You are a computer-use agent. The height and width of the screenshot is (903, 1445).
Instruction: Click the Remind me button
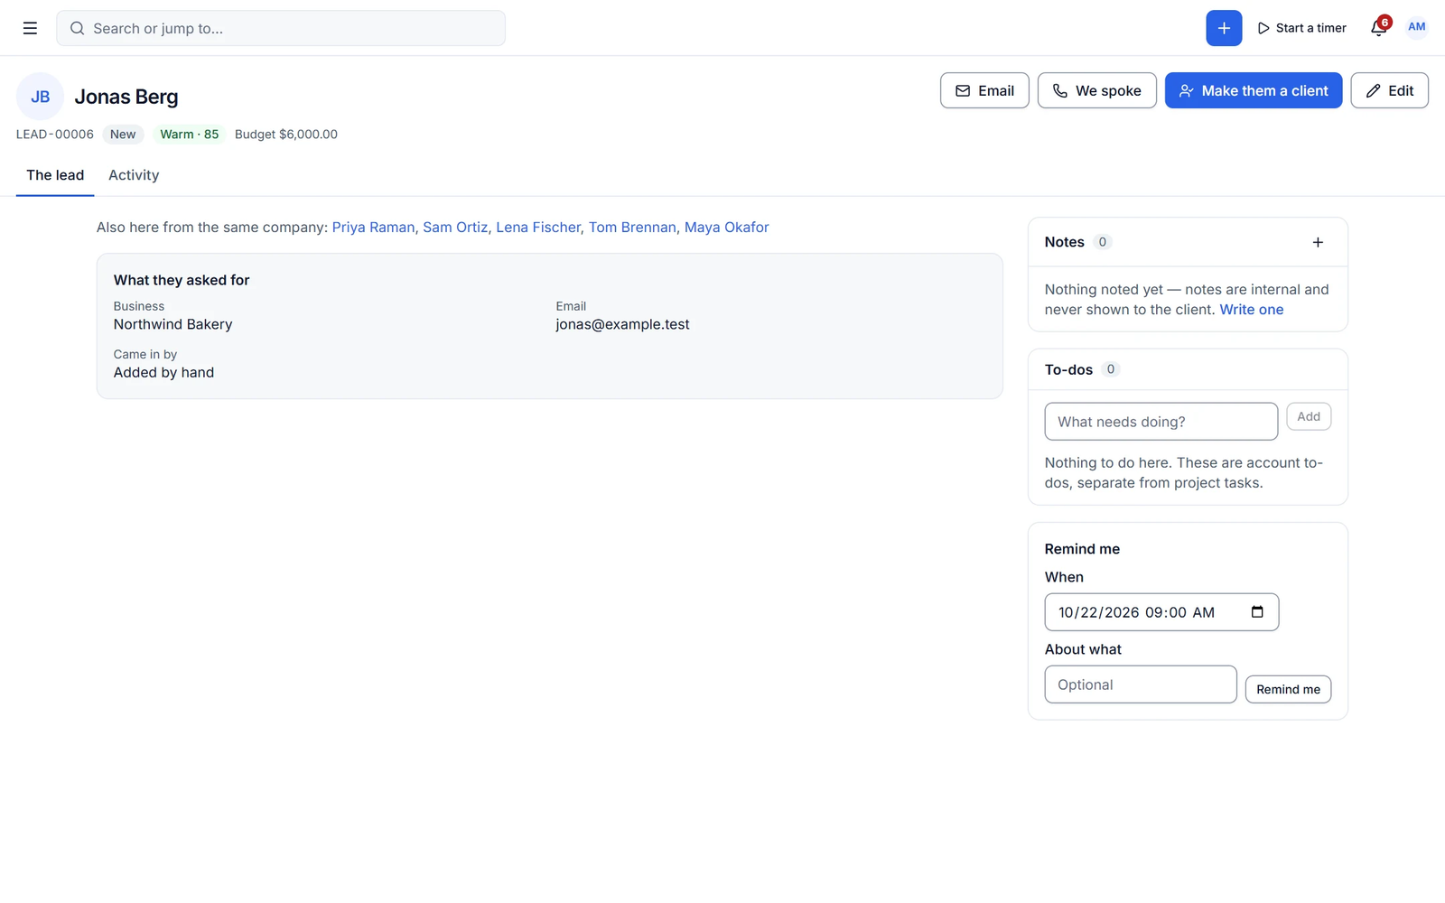[1288, 689]
